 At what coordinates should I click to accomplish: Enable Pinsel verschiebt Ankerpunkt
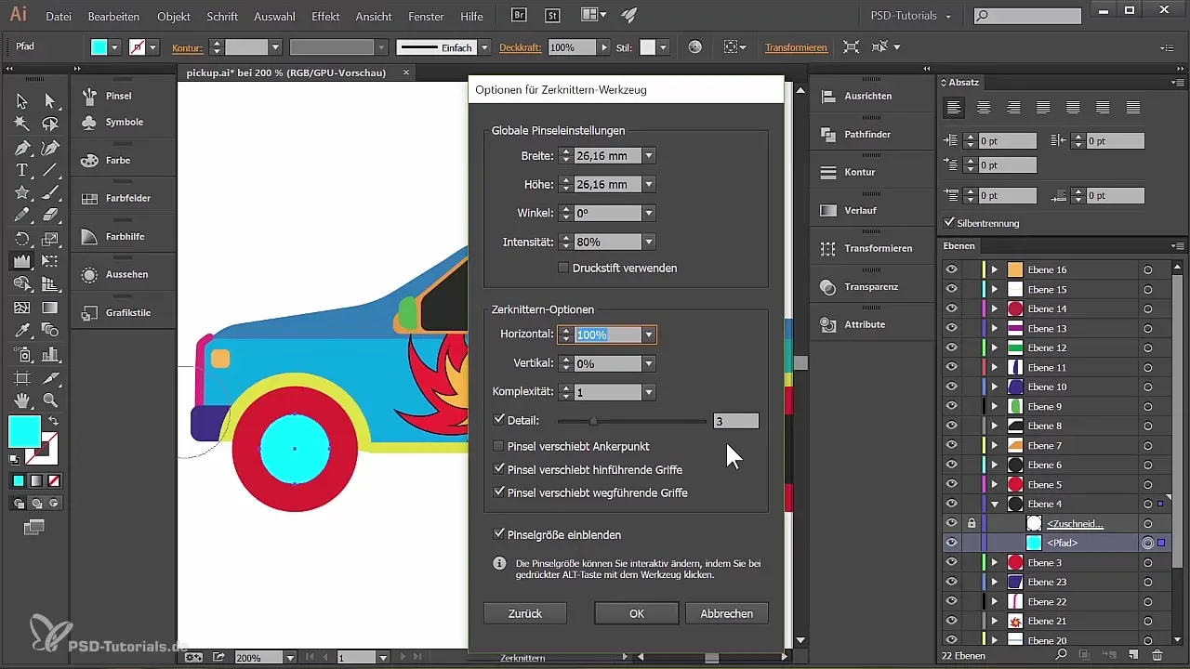coord(499,446)
